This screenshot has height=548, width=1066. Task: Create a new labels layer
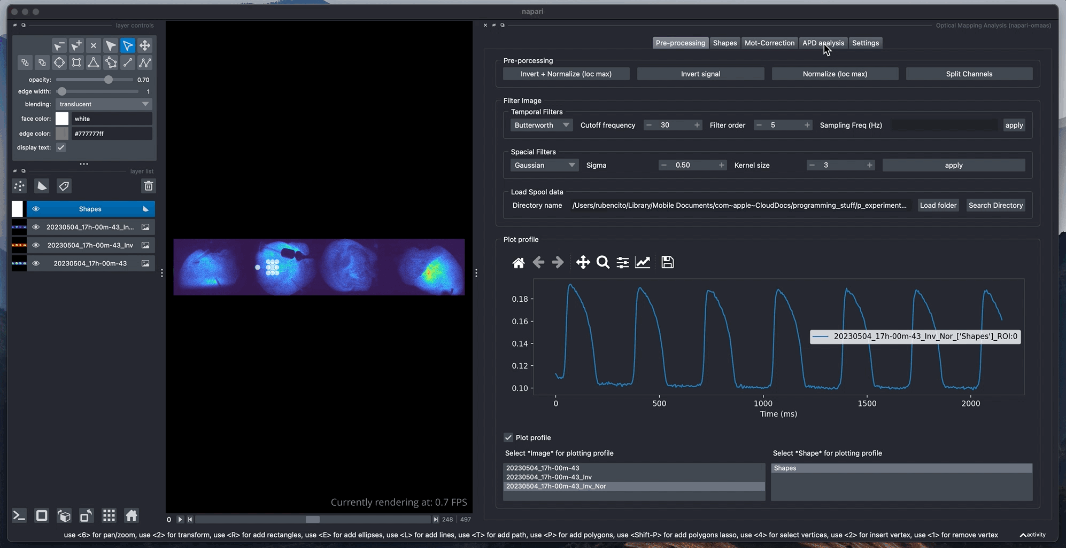pyautogui.click(x=64, y=186)
